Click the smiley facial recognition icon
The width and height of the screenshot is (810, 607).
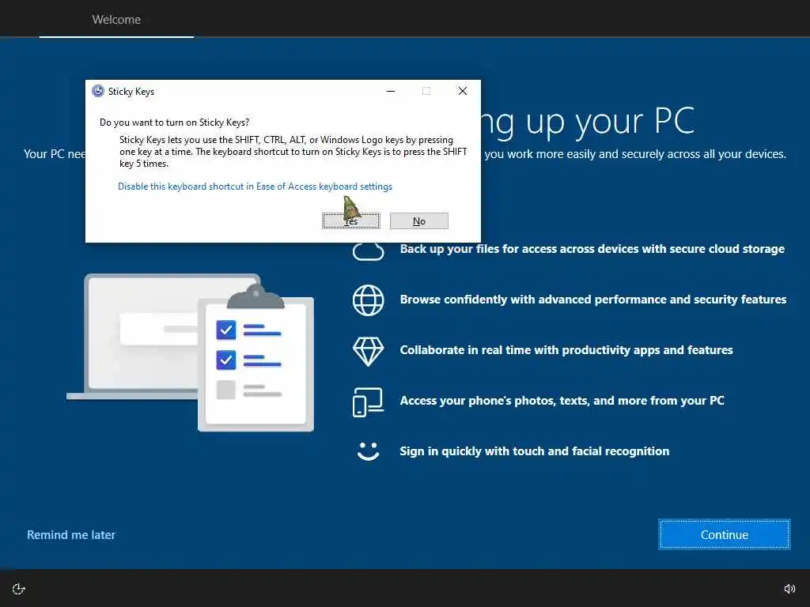coord(369,451)
